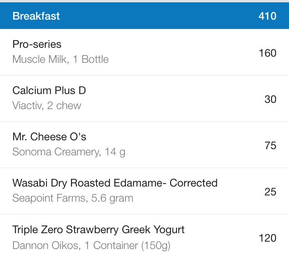Tap the 30 calorie value

(x=271, y=99)
